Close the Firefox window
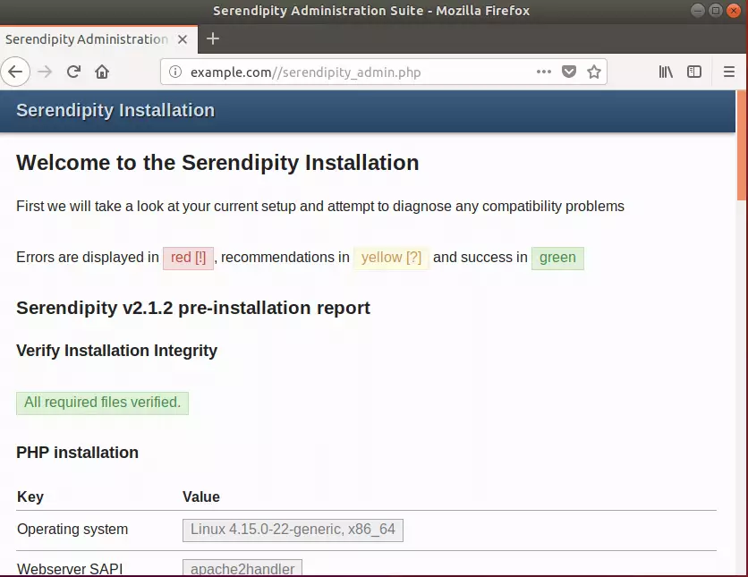 733,11
